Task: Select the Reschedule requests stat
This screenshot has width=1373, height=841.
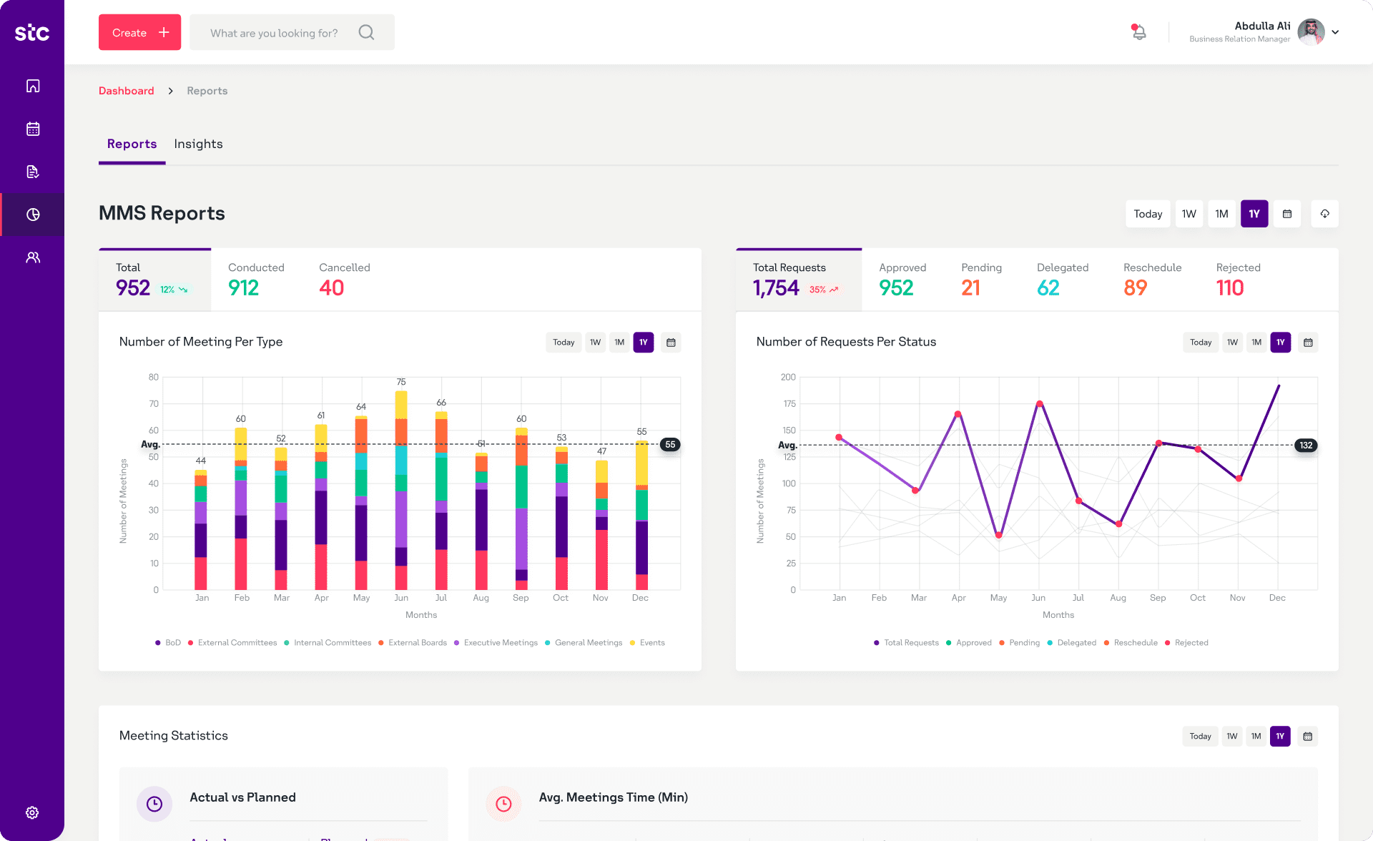Action: click(1152, 280)
